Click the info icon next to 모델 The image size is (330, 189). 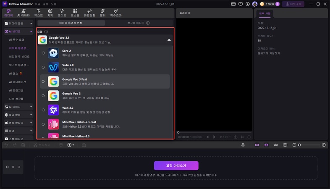coord(46,31)
